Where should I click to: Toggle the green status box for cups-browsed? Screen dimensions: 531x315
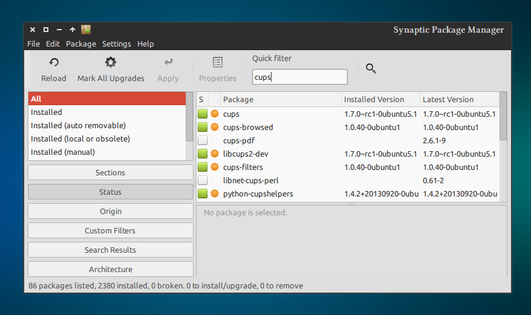click(203, 127)
